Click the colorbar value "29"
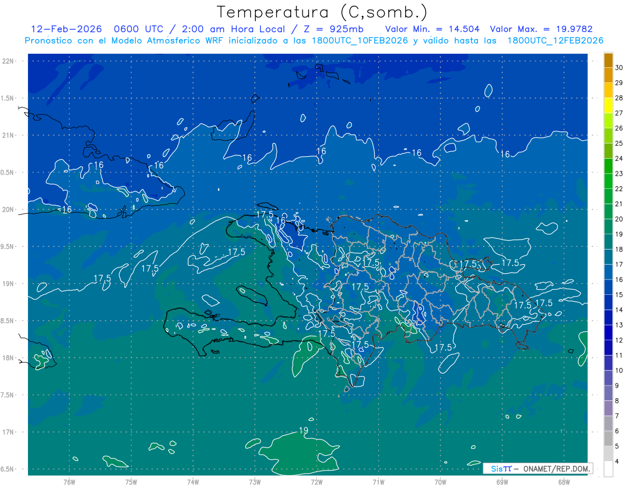The width and height of the screenshot is (633, 489). pos(619,83)
